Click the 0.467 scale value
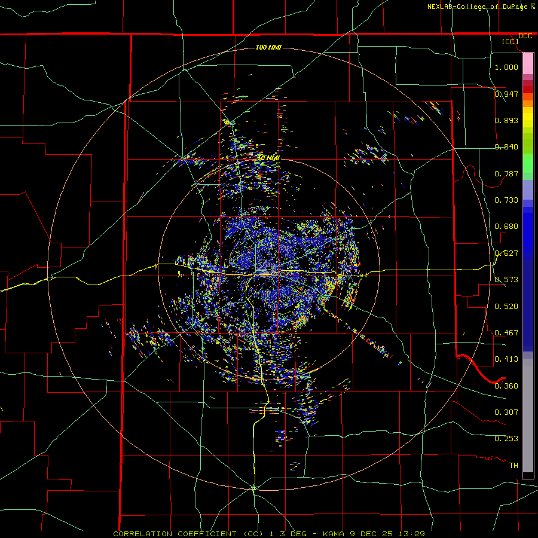Screen dimensions: 538x538 [x=506, y=332]
